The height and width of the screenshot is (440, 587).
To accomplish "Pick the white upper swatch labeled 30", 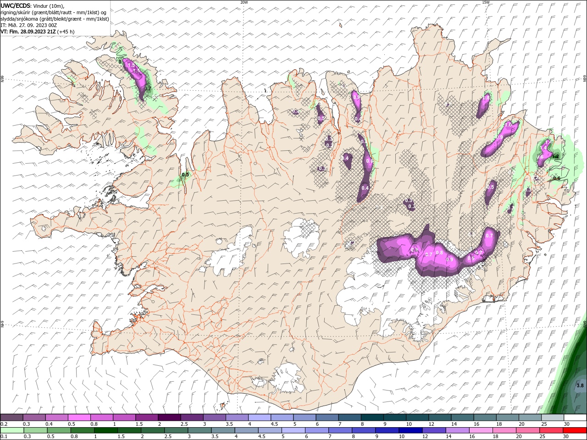I will pos(575,418).
